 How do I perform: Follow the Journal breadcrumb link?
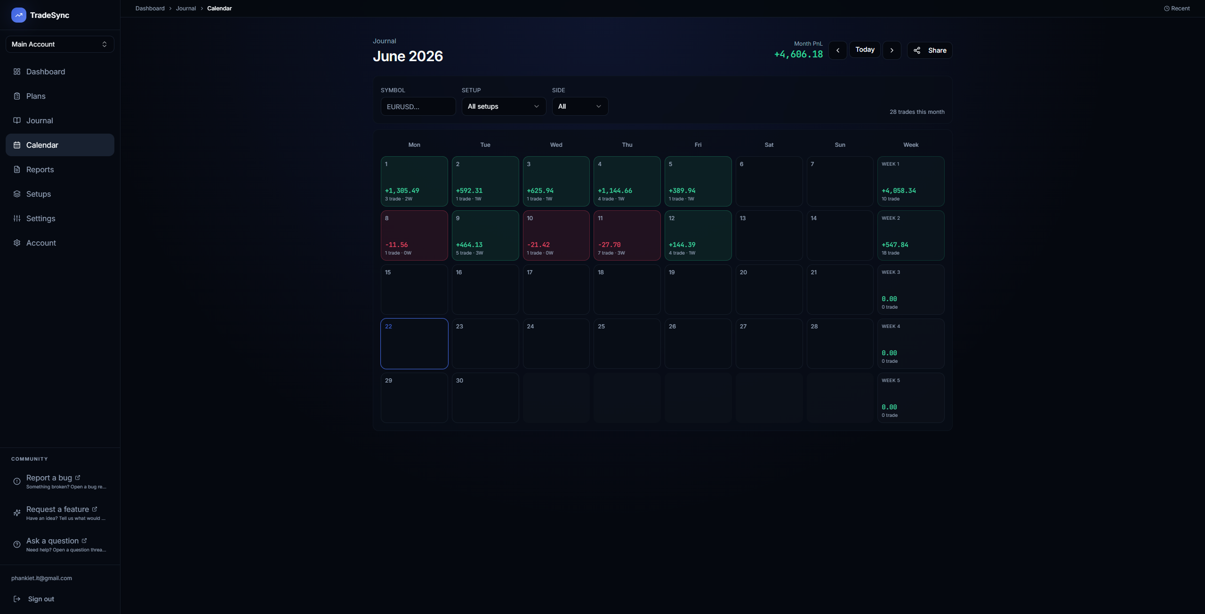click(x=186, y=8)
